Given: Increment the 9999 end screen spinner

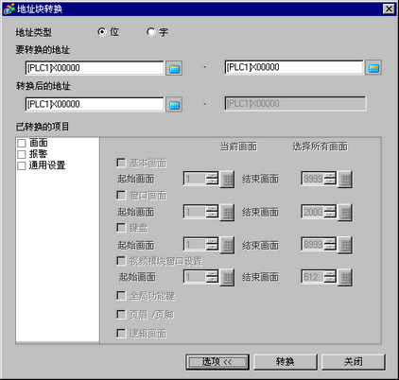Looking at the screenshot, I should 330,175.
